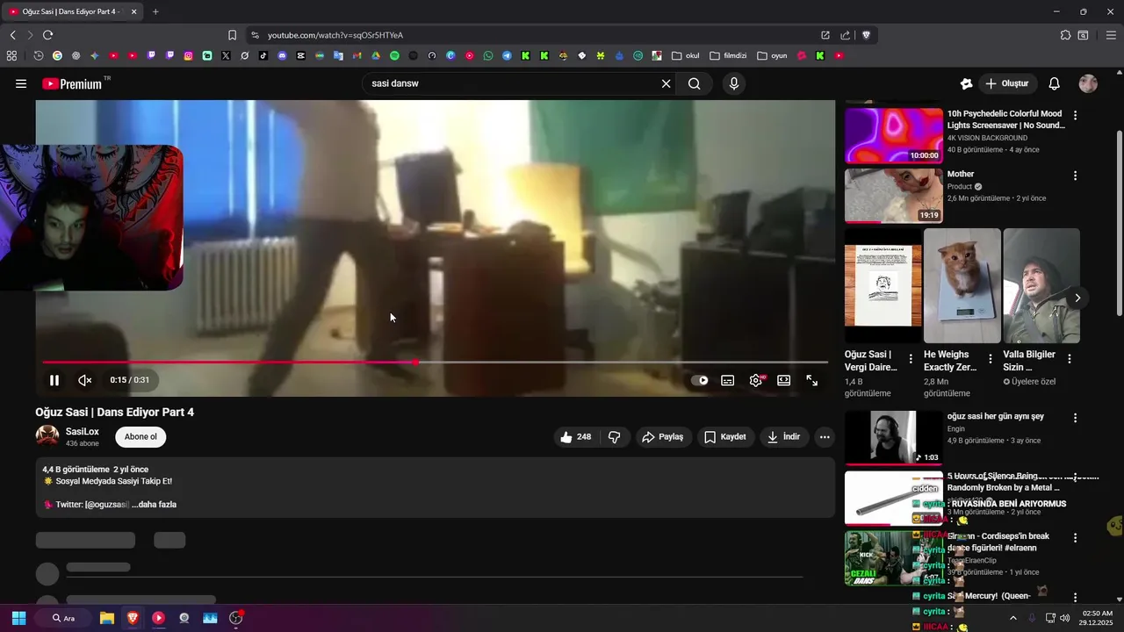Open Oluştur create menu

click(x=1006, y=83)
